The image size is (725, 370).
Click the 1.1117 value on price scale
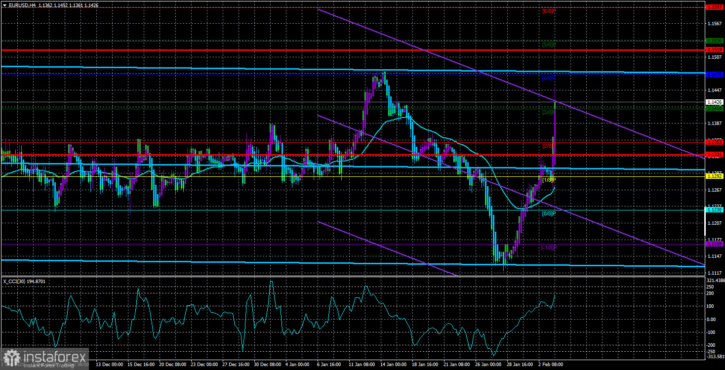point(715,272)
